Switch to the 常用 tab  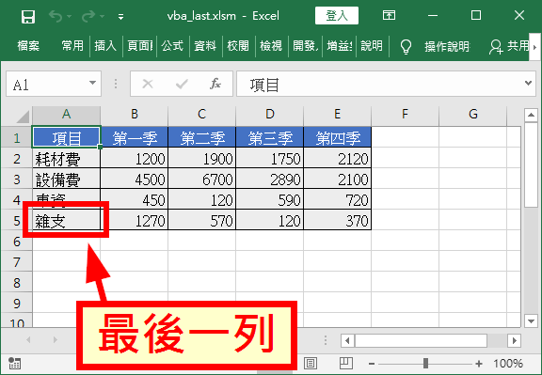72,45
